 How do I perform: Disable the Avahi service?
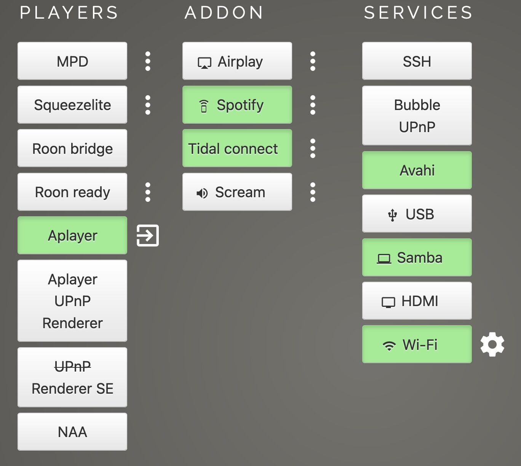[x=417, y=170]
